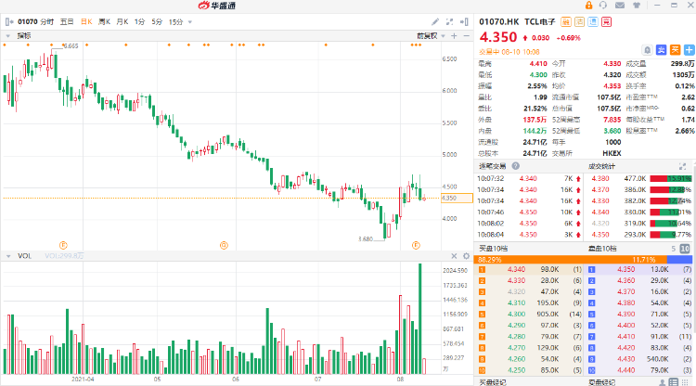Click the 逐笔交易 tick trades header
This screenshot has width=696, height=386.
pos(493,166)
